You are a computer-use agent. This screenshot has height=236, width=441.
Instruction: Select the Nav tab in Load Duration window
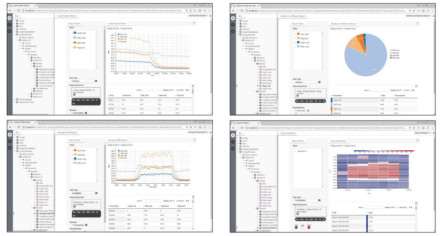pyautogui.click(x=17, y=16)
